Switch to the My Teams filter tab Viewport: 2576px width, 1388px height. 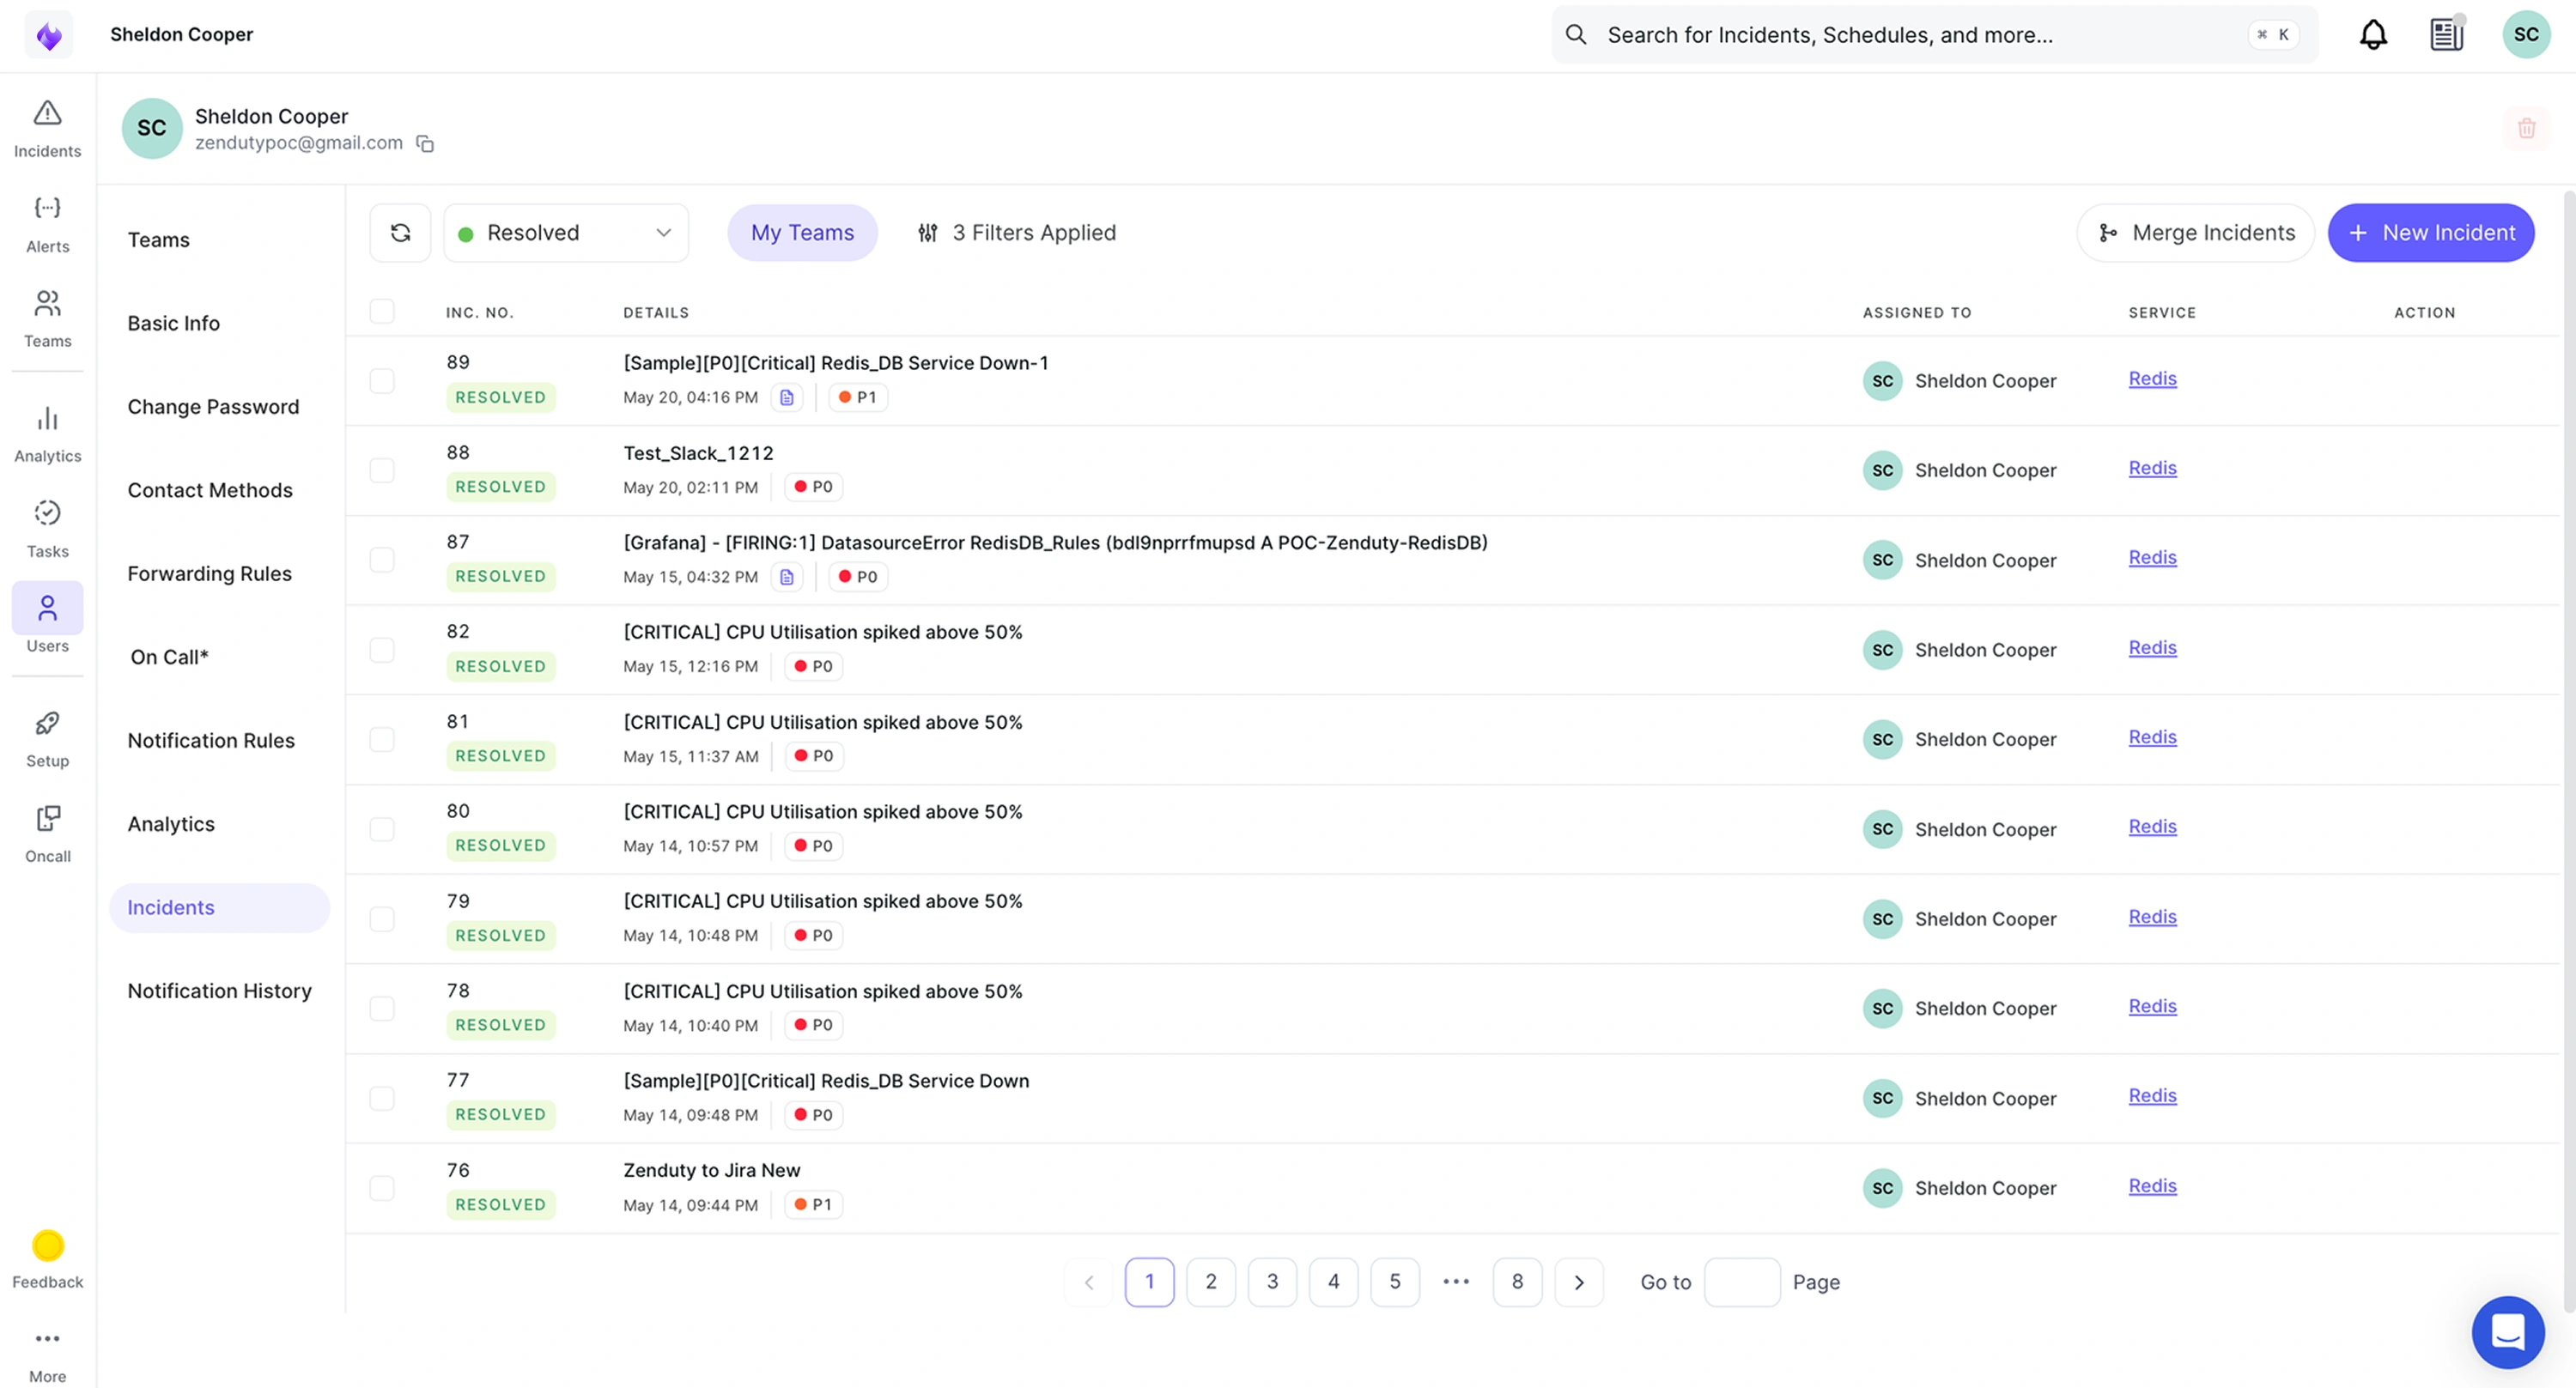(802, 233)
